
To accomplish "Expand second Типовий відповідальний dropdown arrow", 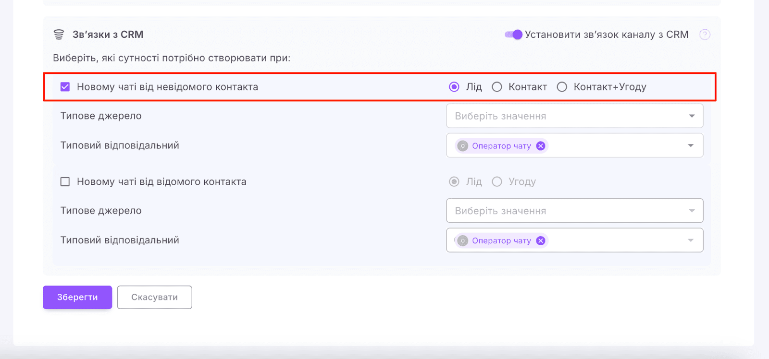I will point(691,240).
